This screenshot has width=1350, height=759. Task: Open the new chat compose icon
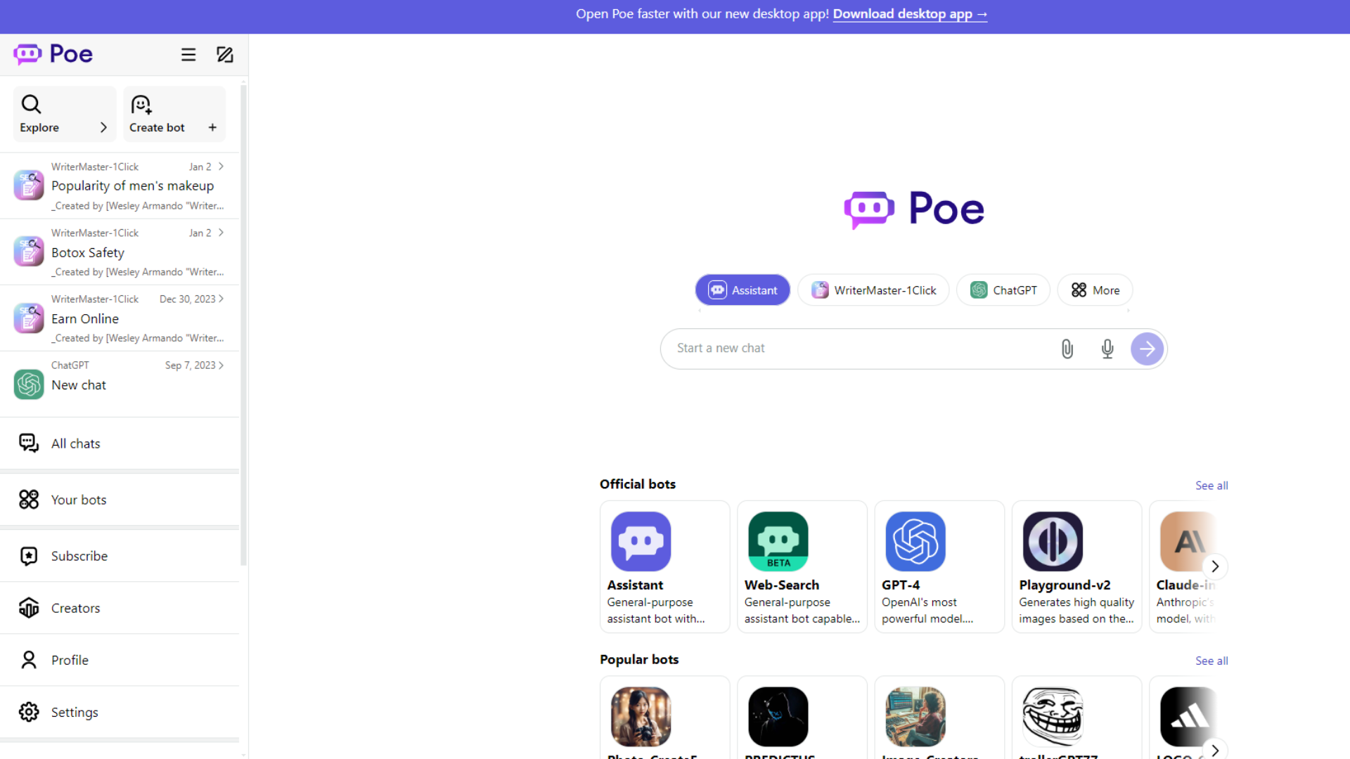[x=224, y=54]
